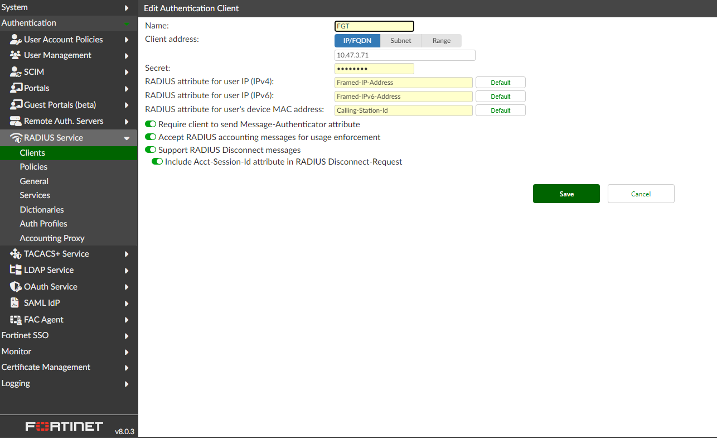
Task: Select IP/FQDN client address tab
Action: click(357, 41)
